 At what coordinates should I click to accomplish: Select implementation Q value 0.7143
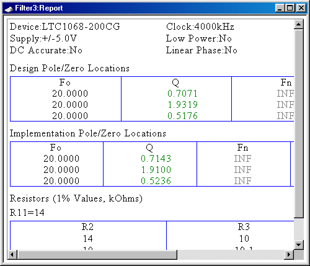(156, 159)
